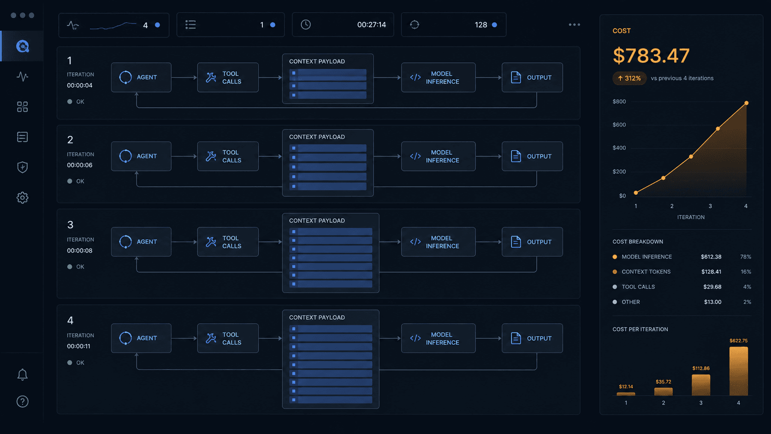771x434 pixels.
Task: Click the pulse icon in top stats card
Action: [73, 25]
